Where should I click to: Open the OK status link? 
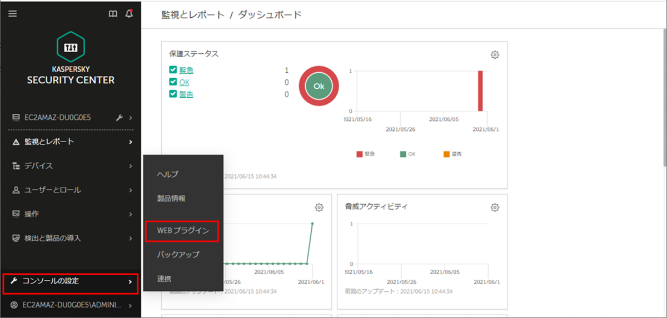click(x=184, y=82)
